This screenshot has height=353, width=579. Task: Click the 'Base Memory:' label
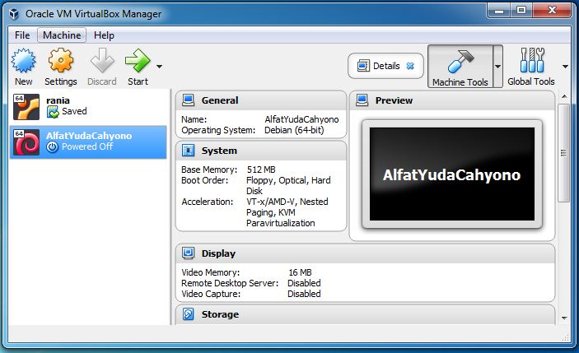coord(209,170)
